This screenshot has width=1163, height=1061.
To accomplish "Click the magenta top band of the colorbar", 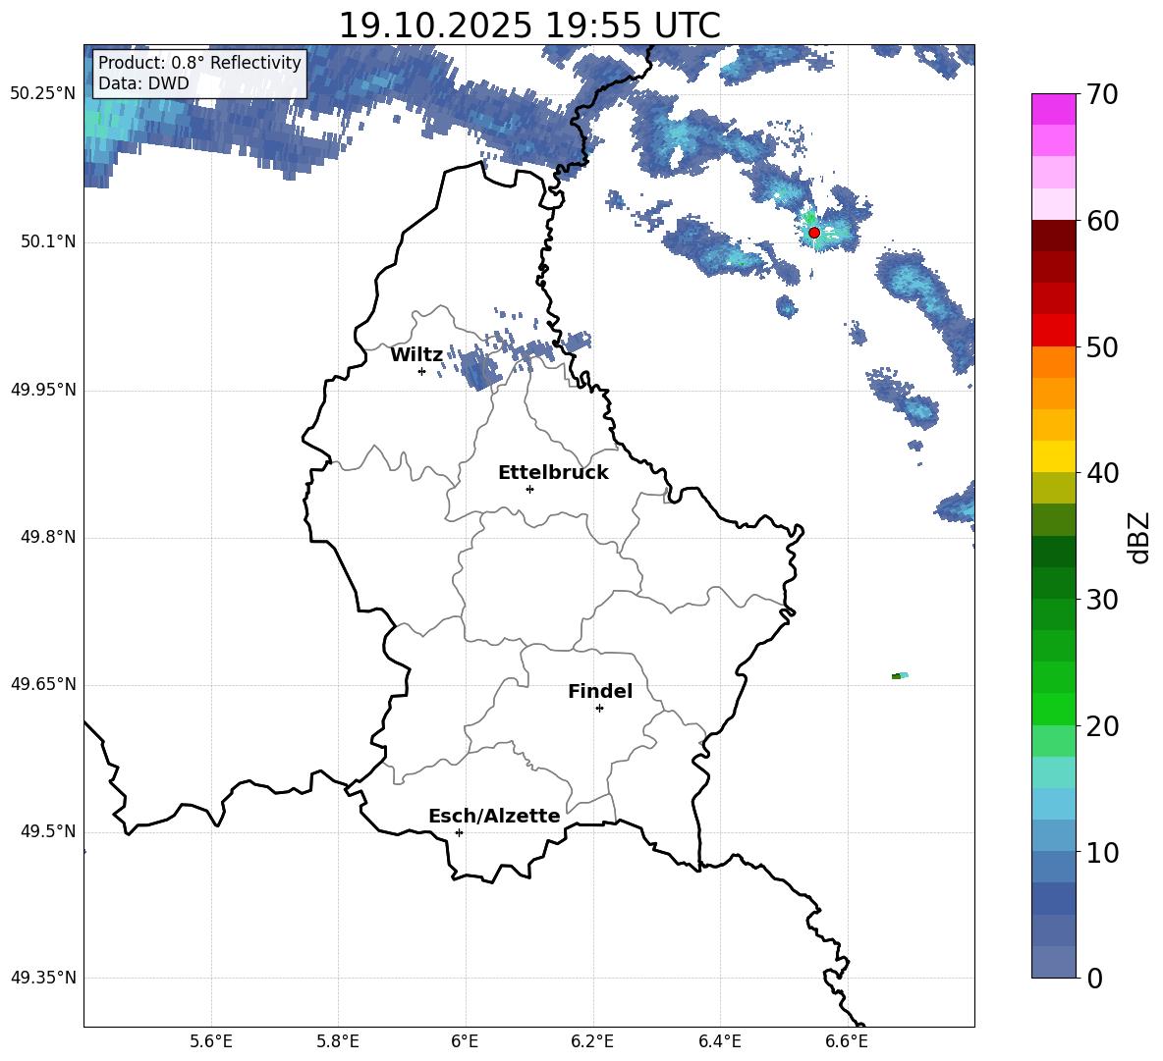I will (1053, 109).
